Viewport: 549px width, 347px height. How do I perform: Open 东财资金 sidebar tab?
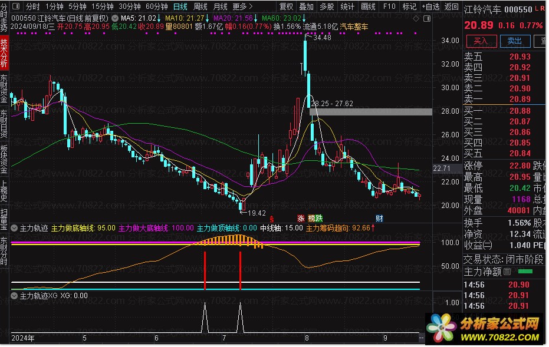[x=4, y=88]
